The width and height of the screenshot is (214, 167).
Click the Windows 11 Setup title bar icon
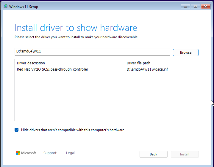(x=5, y=6)
